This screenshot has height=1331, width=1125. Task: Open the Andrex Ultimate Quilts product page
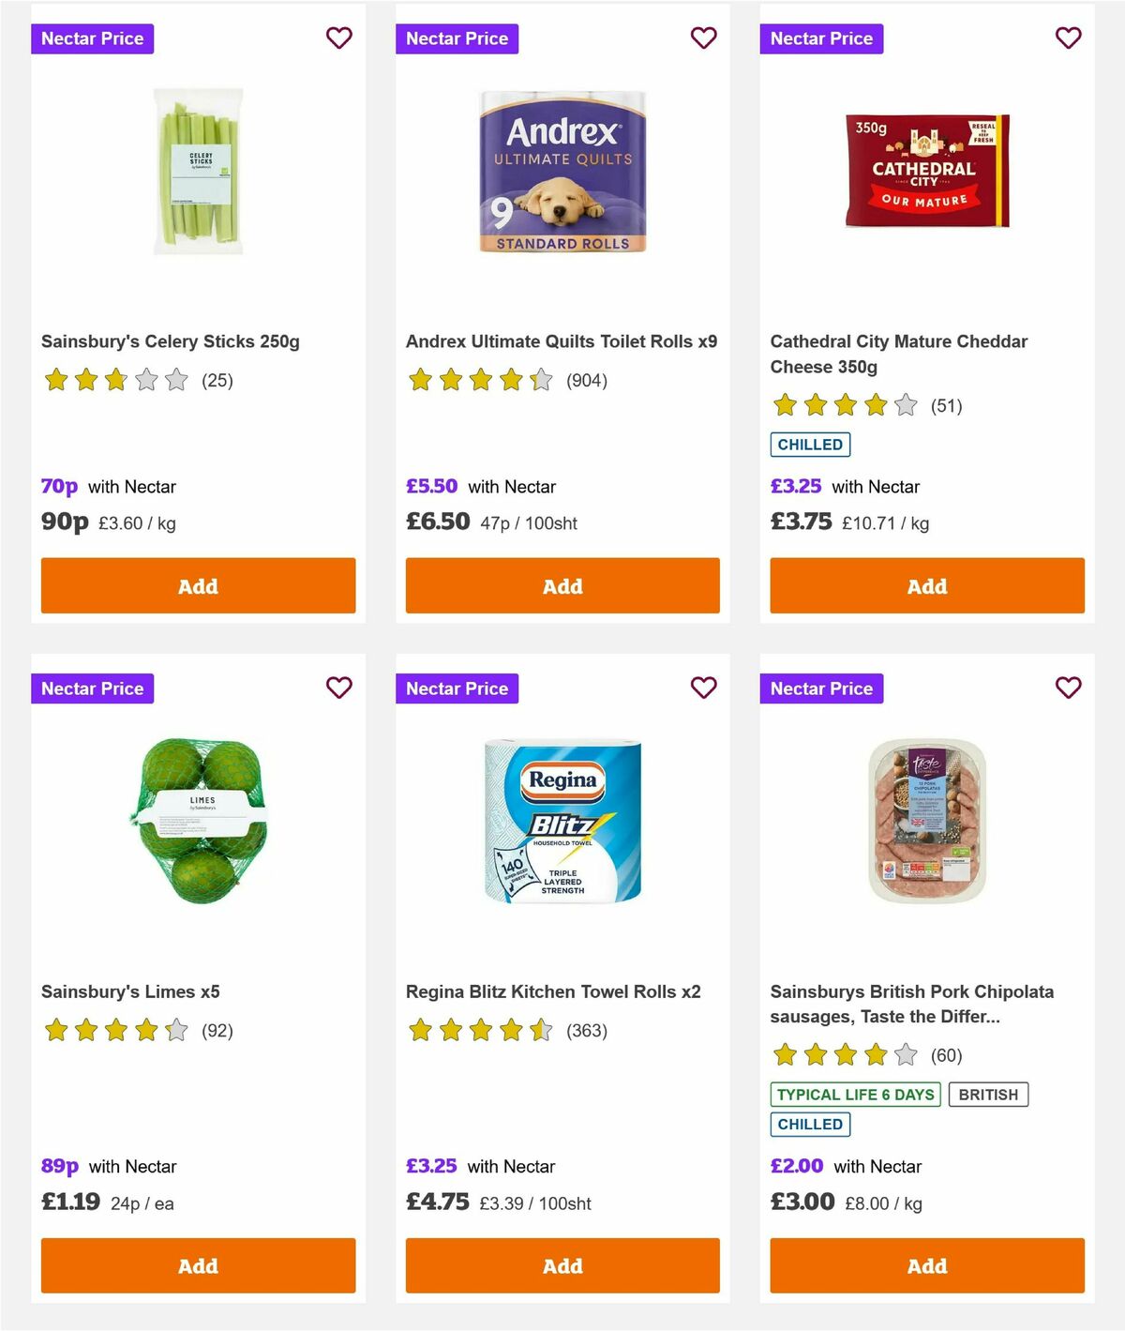pos(562,341)
